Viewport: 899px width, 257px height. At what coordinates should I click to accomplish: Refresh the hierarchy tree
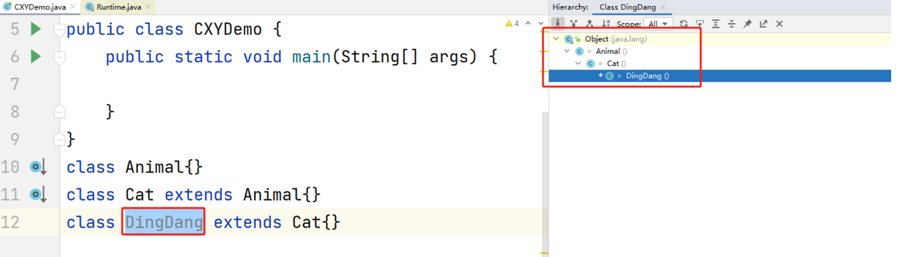click(x=684, y=24)
